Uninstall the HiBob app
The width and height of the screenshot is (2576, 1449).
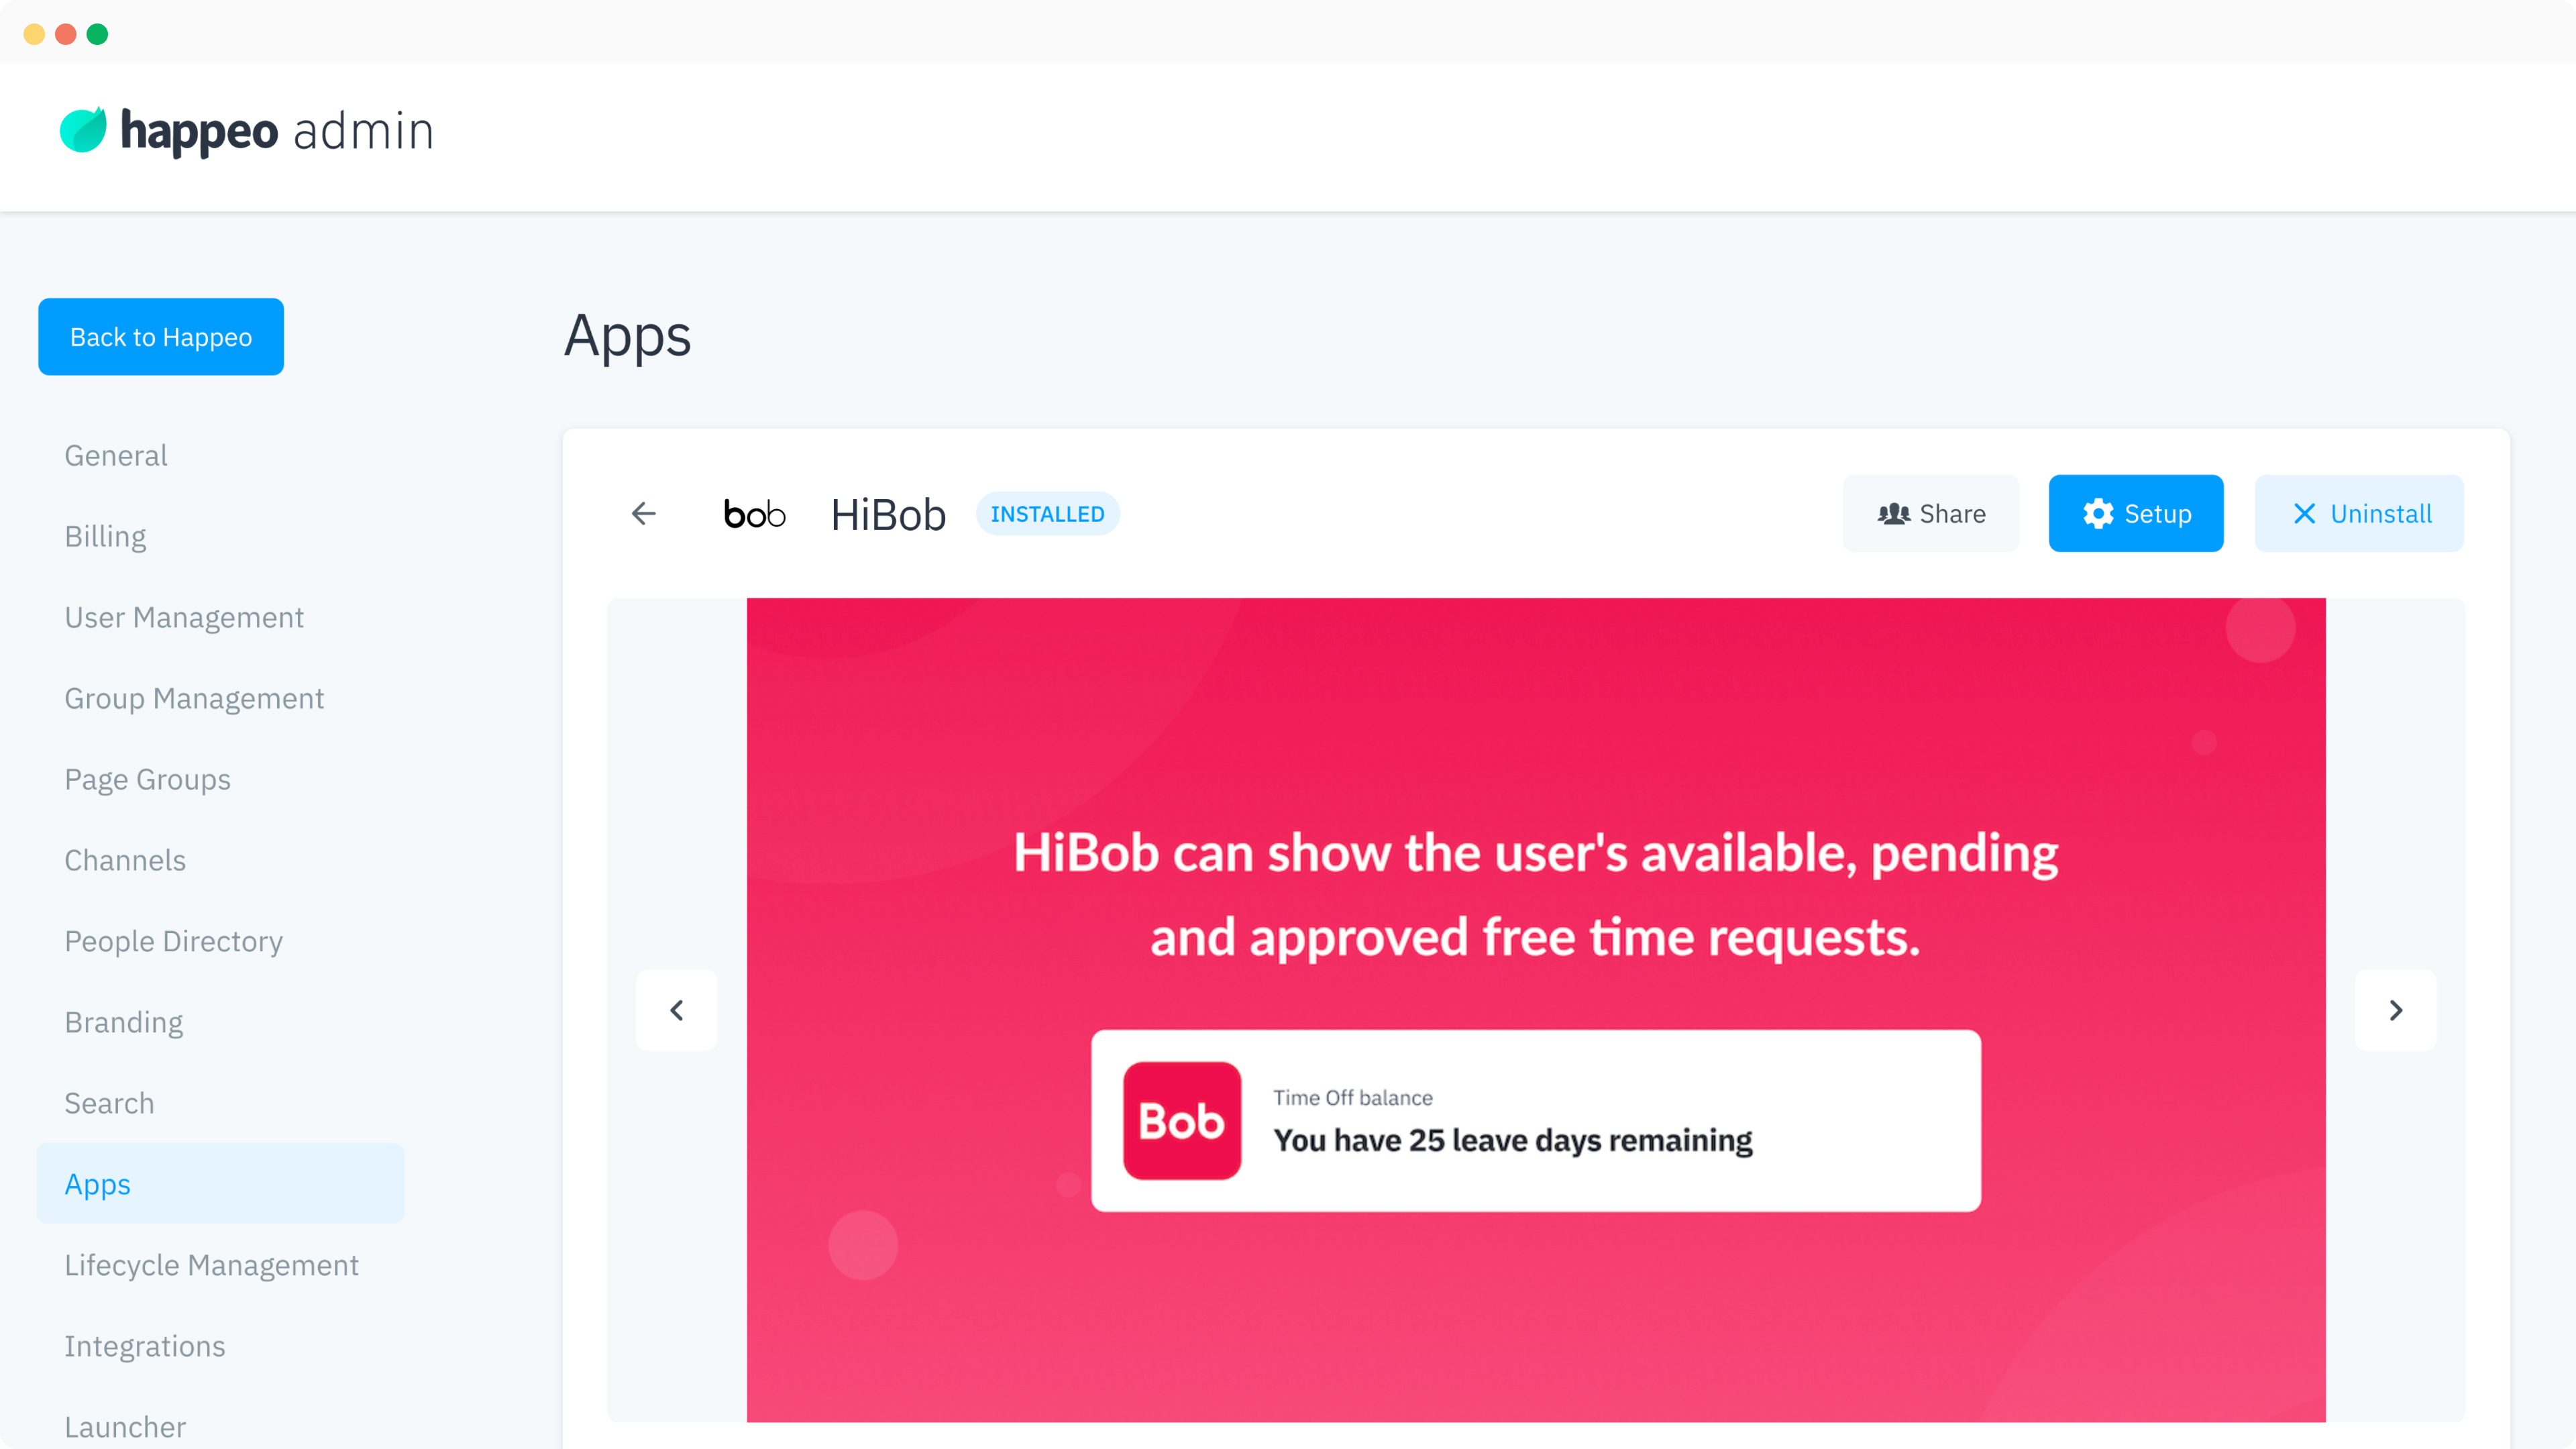click(2359, 513)
